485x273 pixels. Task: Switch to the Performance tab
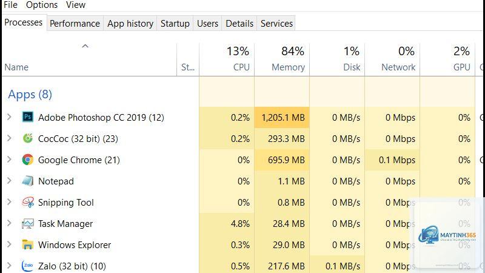(75, 24)
